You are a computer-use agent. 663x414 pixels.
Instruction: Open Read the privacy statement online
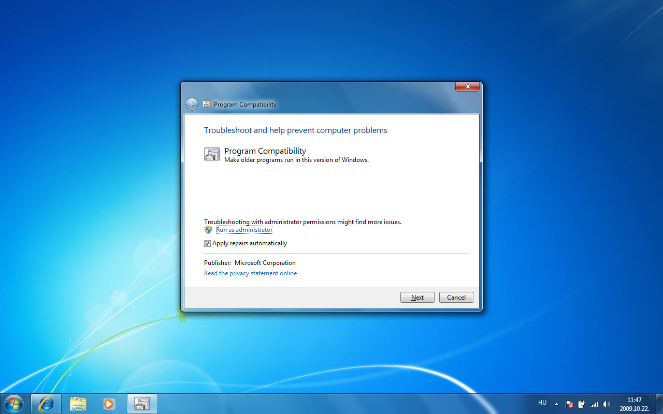[250, 273]
